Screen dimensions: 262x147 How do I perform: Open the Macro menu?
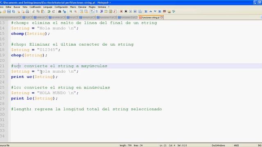[x=73, y=7]
